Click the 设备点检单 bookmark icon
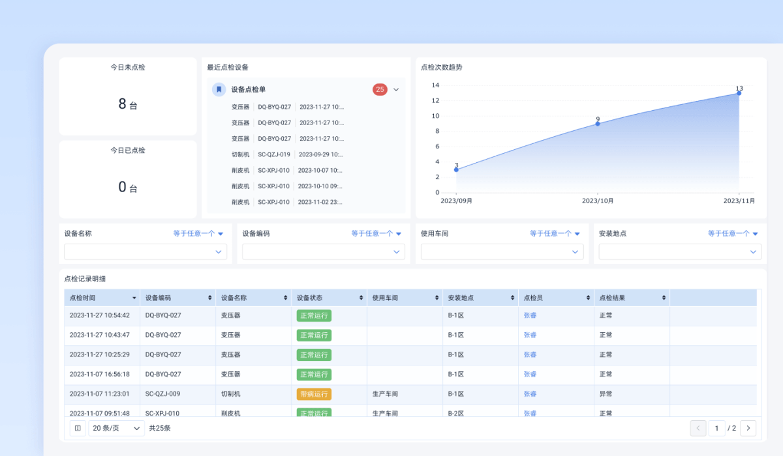Image resolution: width=783 pixels, height=456 pixels. coord(219,89)
